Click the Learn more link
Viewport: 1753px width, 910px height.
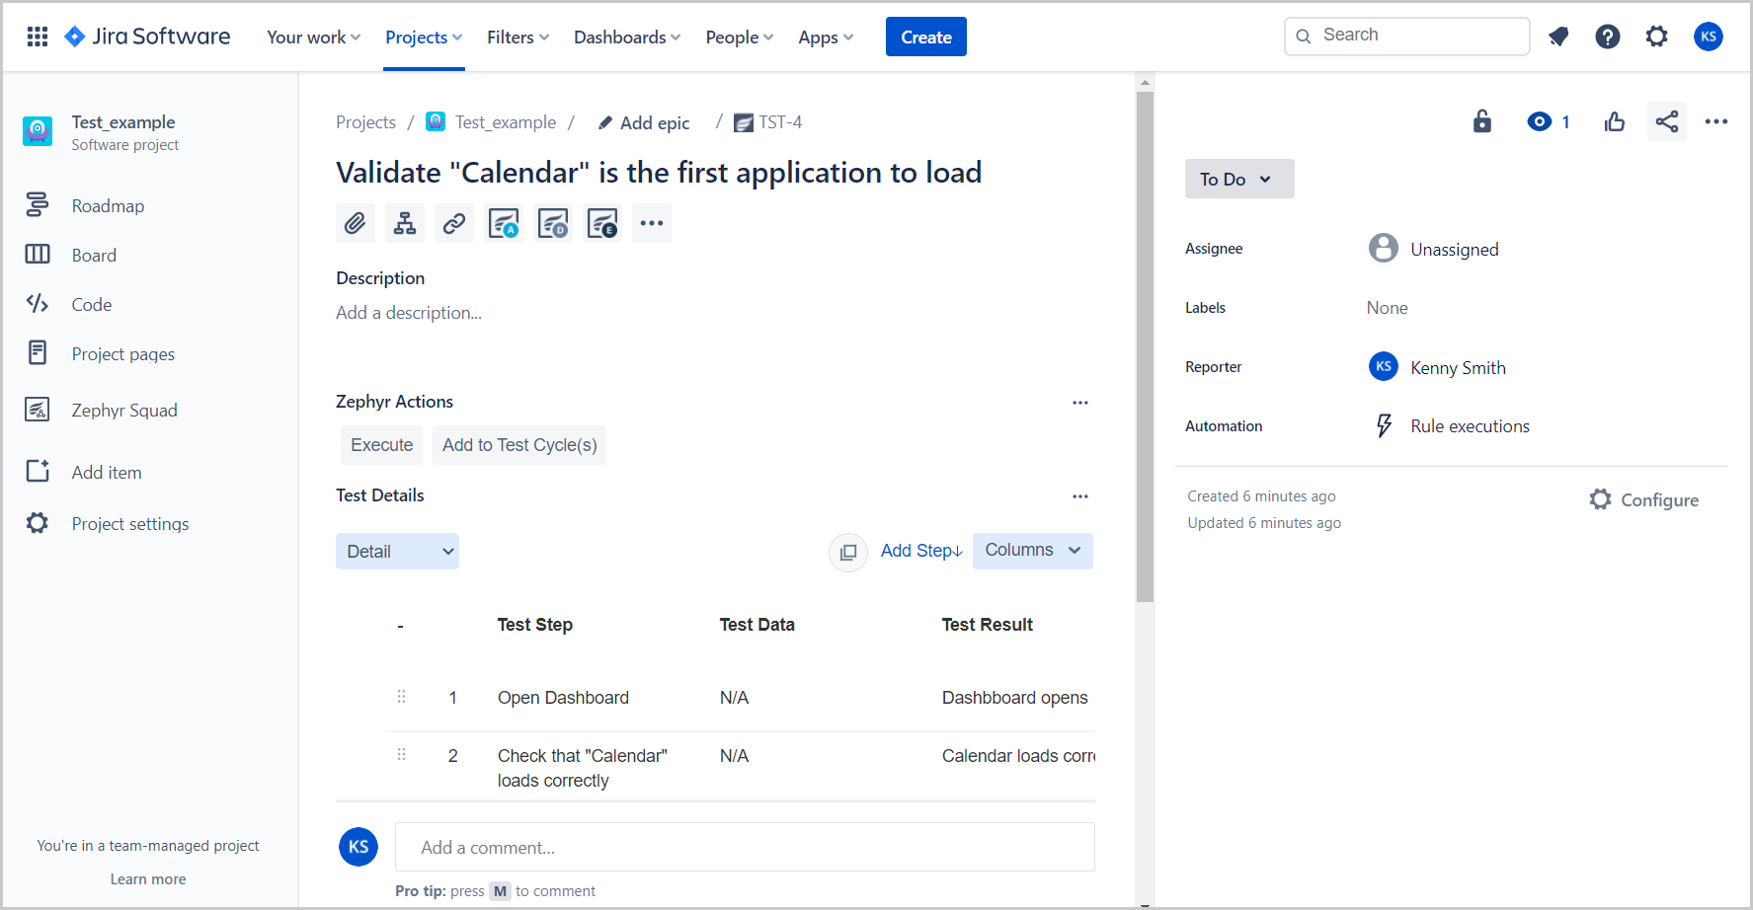(148, 879)
